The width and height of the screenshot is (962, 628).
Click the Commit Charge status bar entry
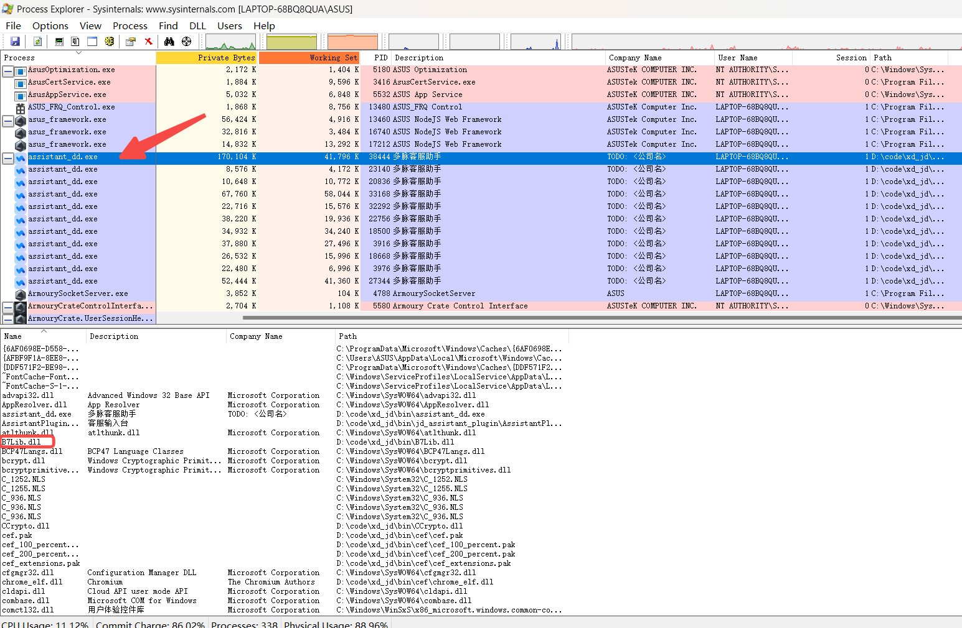150,624
